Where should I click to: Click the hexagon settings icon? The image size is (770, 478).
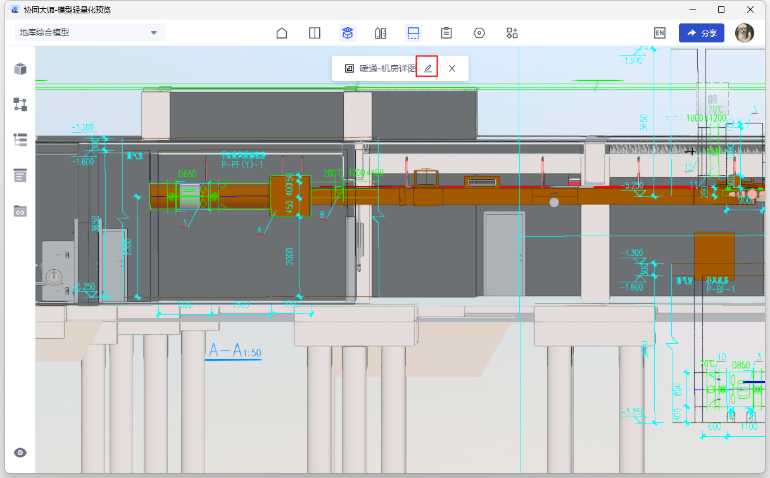coord(479,34)
